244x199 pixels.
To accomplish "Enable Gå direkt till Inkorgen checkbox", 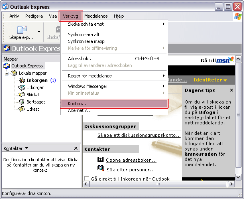I will coord(87,179).
